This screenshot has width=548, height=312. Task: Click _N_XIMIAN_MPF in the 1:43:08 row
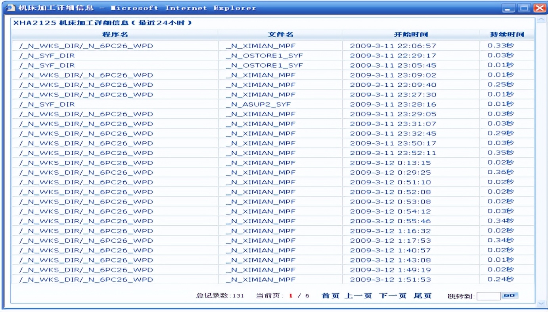point(261,260)
